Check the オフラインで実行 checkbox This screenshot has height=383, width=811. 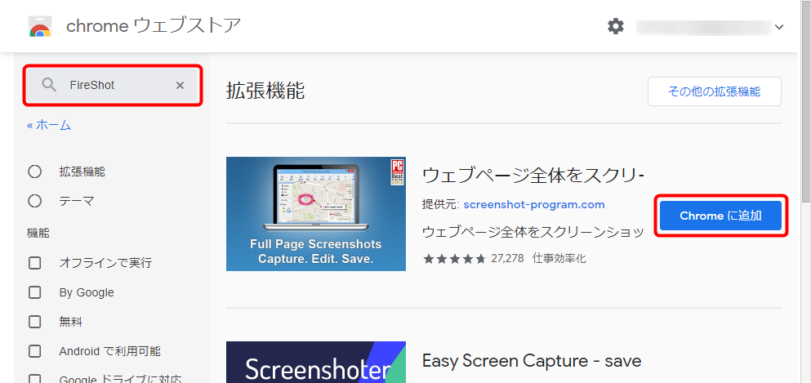(34, 263)
